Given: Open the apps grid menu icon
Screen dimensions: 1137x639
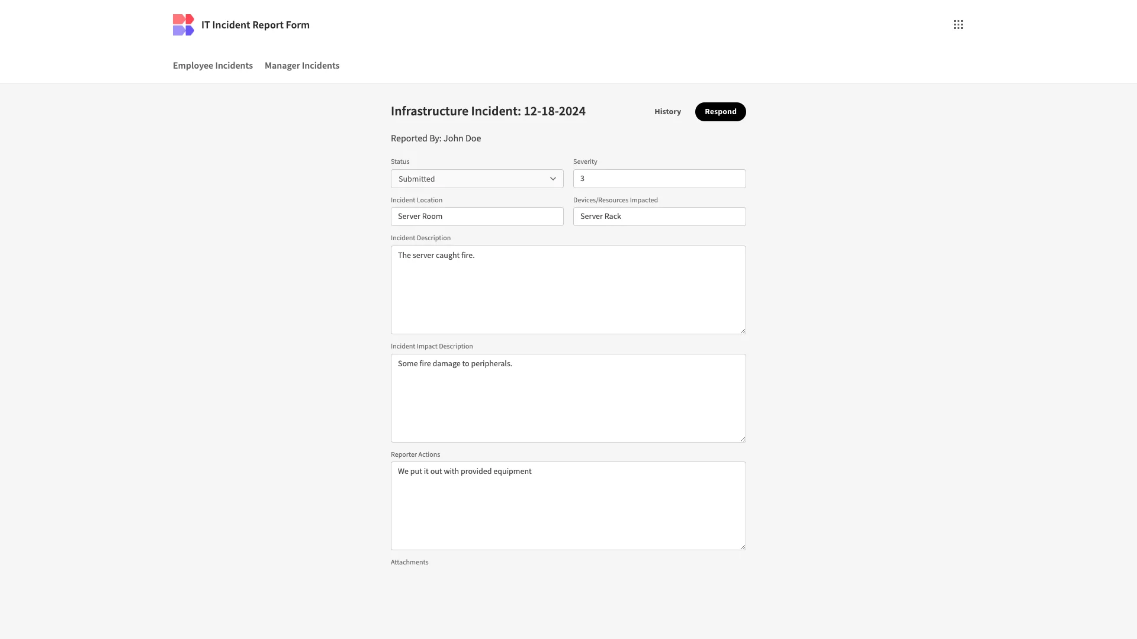Looking at the screenshot, I should point(958,25).
